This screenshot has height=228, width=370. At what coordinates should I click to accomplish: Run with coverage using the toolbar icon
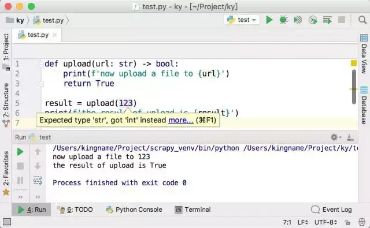pos(298,20)
